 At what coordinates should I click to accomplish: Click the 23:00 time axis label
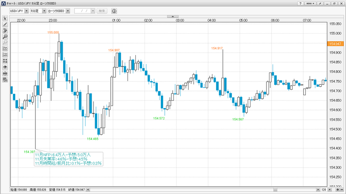(x=53, y=20)
